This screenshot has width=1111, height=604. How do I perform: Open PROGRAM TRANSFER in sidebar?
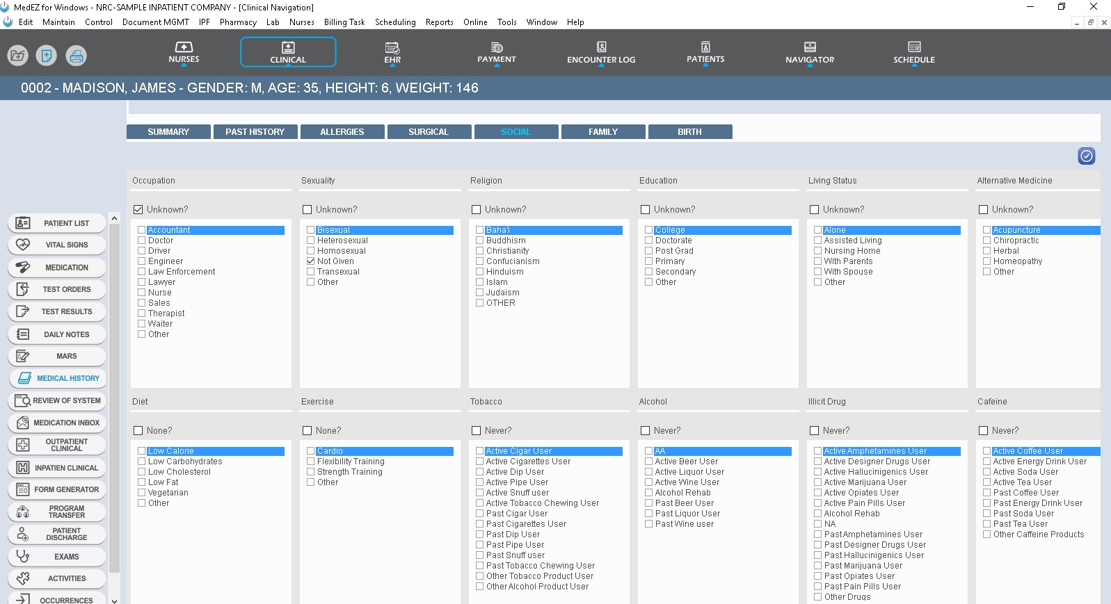[x=57, y=512]
